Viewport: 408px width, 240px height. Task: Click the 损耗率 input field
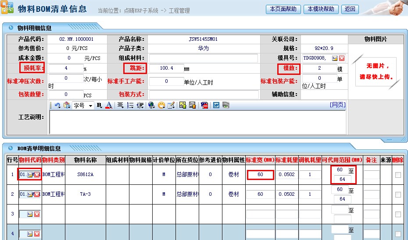pos(65,68)
